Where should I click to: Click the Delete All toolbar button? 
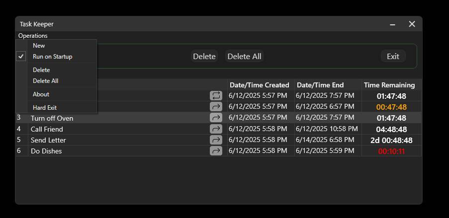pos(244,56)
